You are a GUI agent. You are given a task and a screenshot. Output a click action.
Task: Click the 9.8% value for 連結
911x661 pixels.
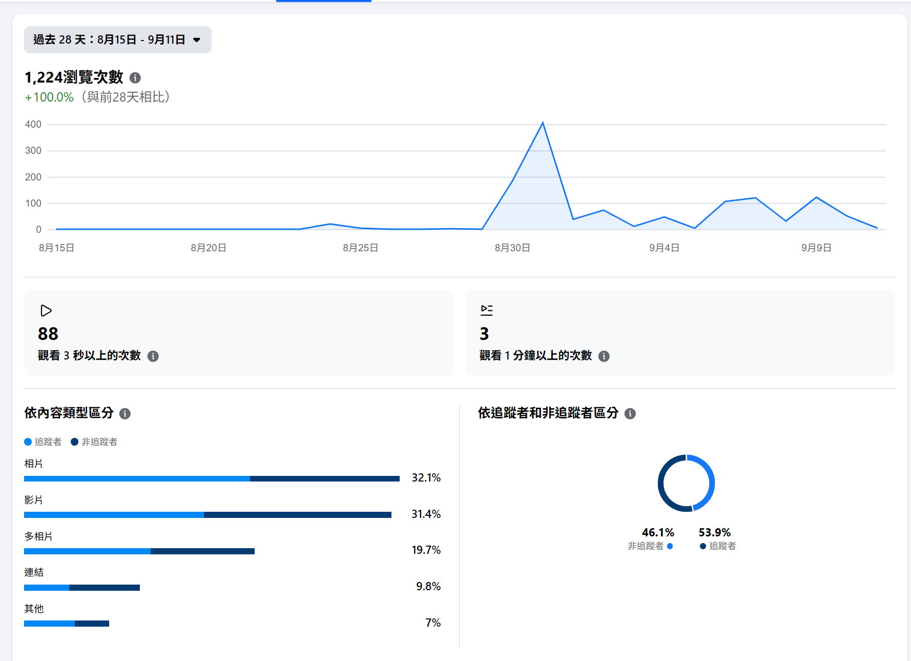coord(428,586)
